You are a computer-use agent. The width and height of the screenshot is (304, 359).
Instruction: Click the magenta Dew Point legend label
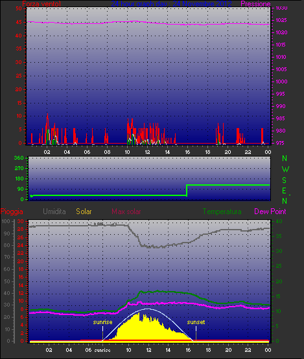pos(270,212)
